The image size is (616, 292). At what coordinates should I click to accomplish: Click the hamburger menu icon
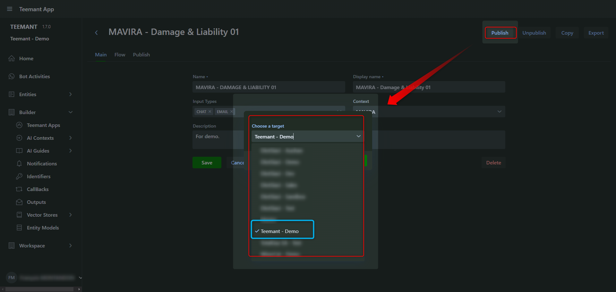[x=10, y=9]
